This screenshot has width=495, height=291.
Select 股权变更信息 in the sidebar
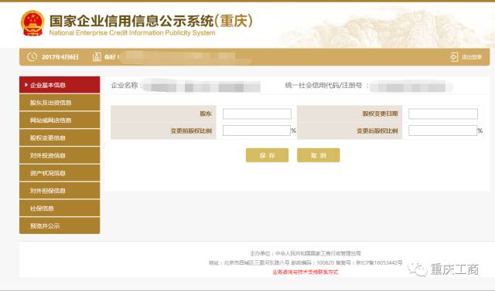coord(60,138)
